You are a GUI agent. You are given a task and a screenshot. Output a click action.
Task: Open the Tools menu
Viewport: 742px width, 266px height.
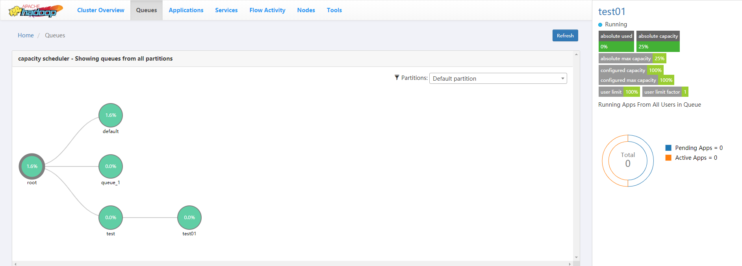point(334,10)
